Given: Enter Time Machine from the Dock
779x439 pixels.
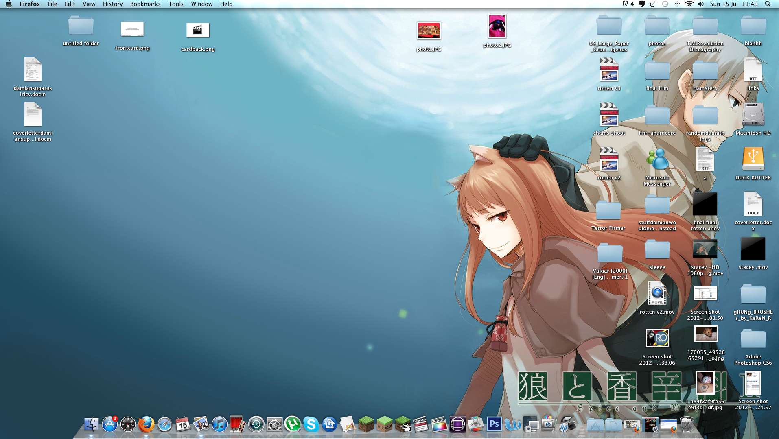Looking at the screenshot, I should (x=256, y=424).
